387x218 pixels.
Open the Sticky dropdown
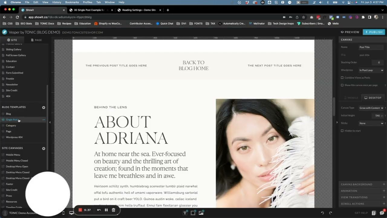(371, 123)
